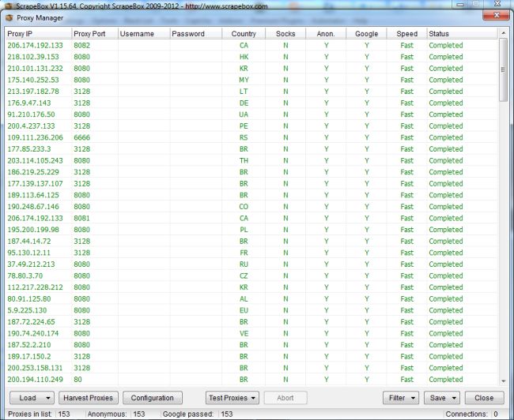Select proxy 186.219.25.229
This screenshot has width=514, height=420.
pyautogui.click(x=33, y=172)
